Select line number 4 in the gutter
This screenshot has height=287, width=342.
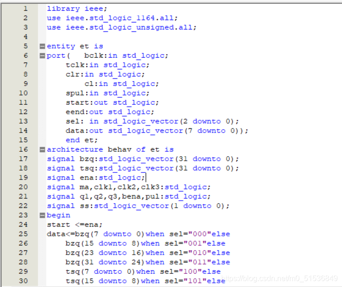point(25,37)
